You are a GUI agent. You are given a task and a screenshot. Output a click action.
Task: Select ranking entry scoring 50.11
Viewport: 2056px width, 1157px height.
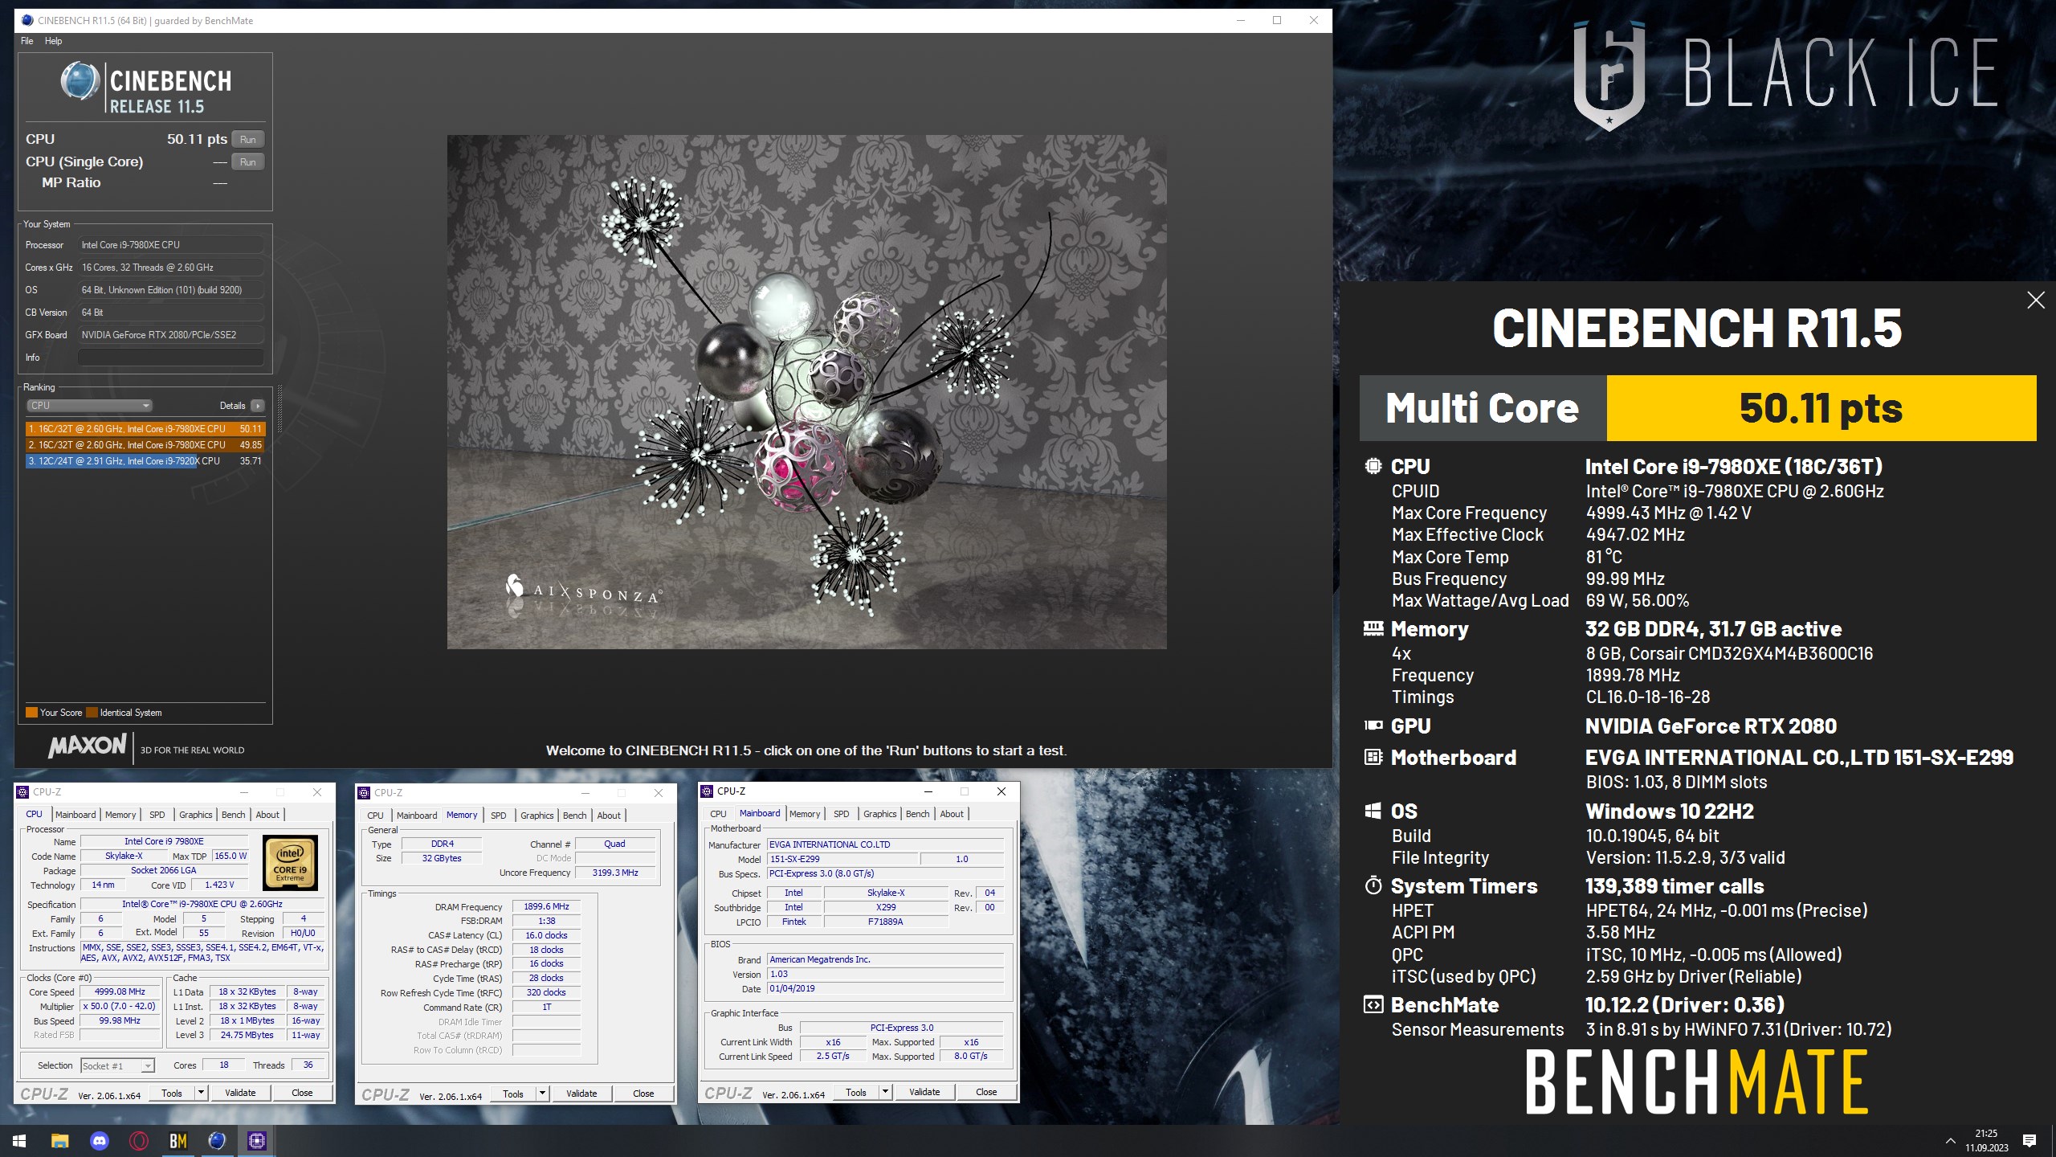point(145,429)
